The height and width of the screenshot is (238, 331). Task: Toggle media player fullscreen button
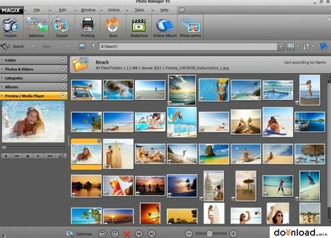click(x=61, y=156)
